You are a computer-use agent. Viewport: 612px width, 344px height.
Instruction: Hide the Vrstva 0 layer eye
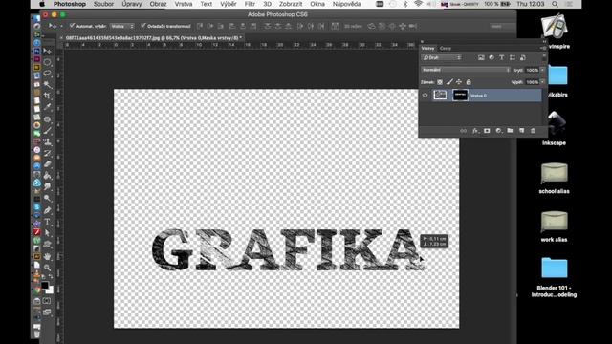[425, 96]
